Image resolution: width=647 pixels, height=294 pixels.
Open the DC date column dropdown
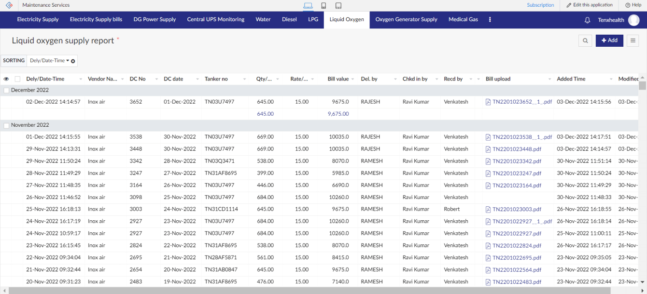tap(197, 79)
